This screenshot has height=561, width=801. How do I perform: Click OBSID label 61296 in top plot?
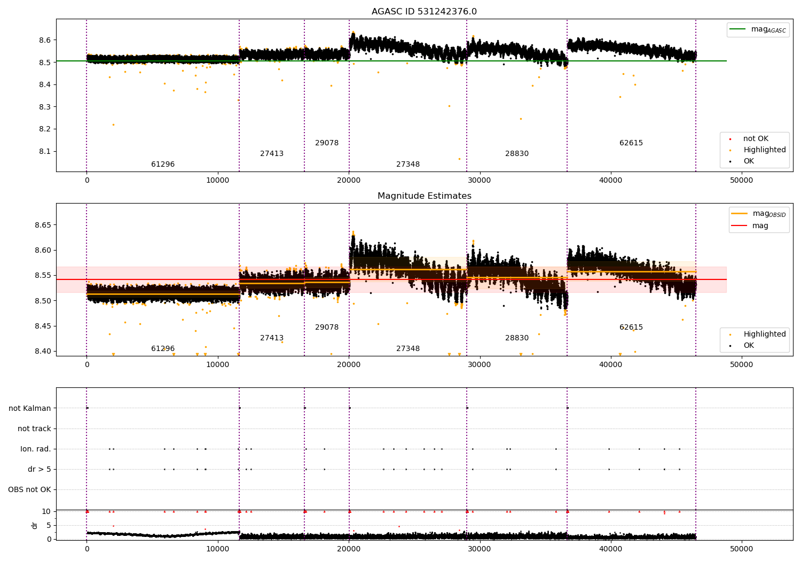(163, 165)
